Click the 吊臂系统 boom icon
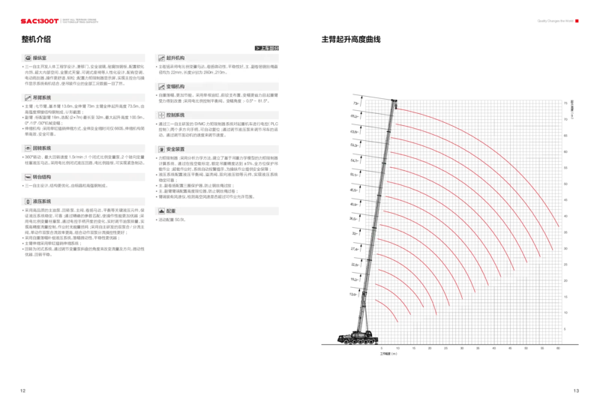 [28, 97]
